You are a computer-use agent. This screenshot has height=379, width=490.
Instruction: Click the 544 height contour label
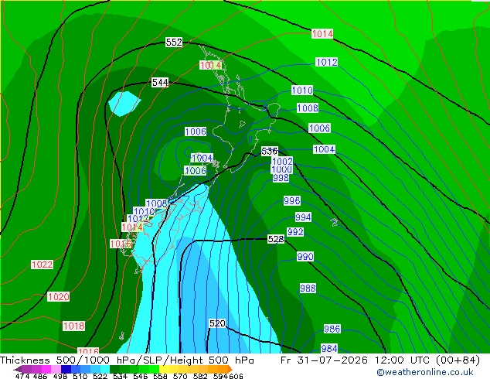coord(160,83)
